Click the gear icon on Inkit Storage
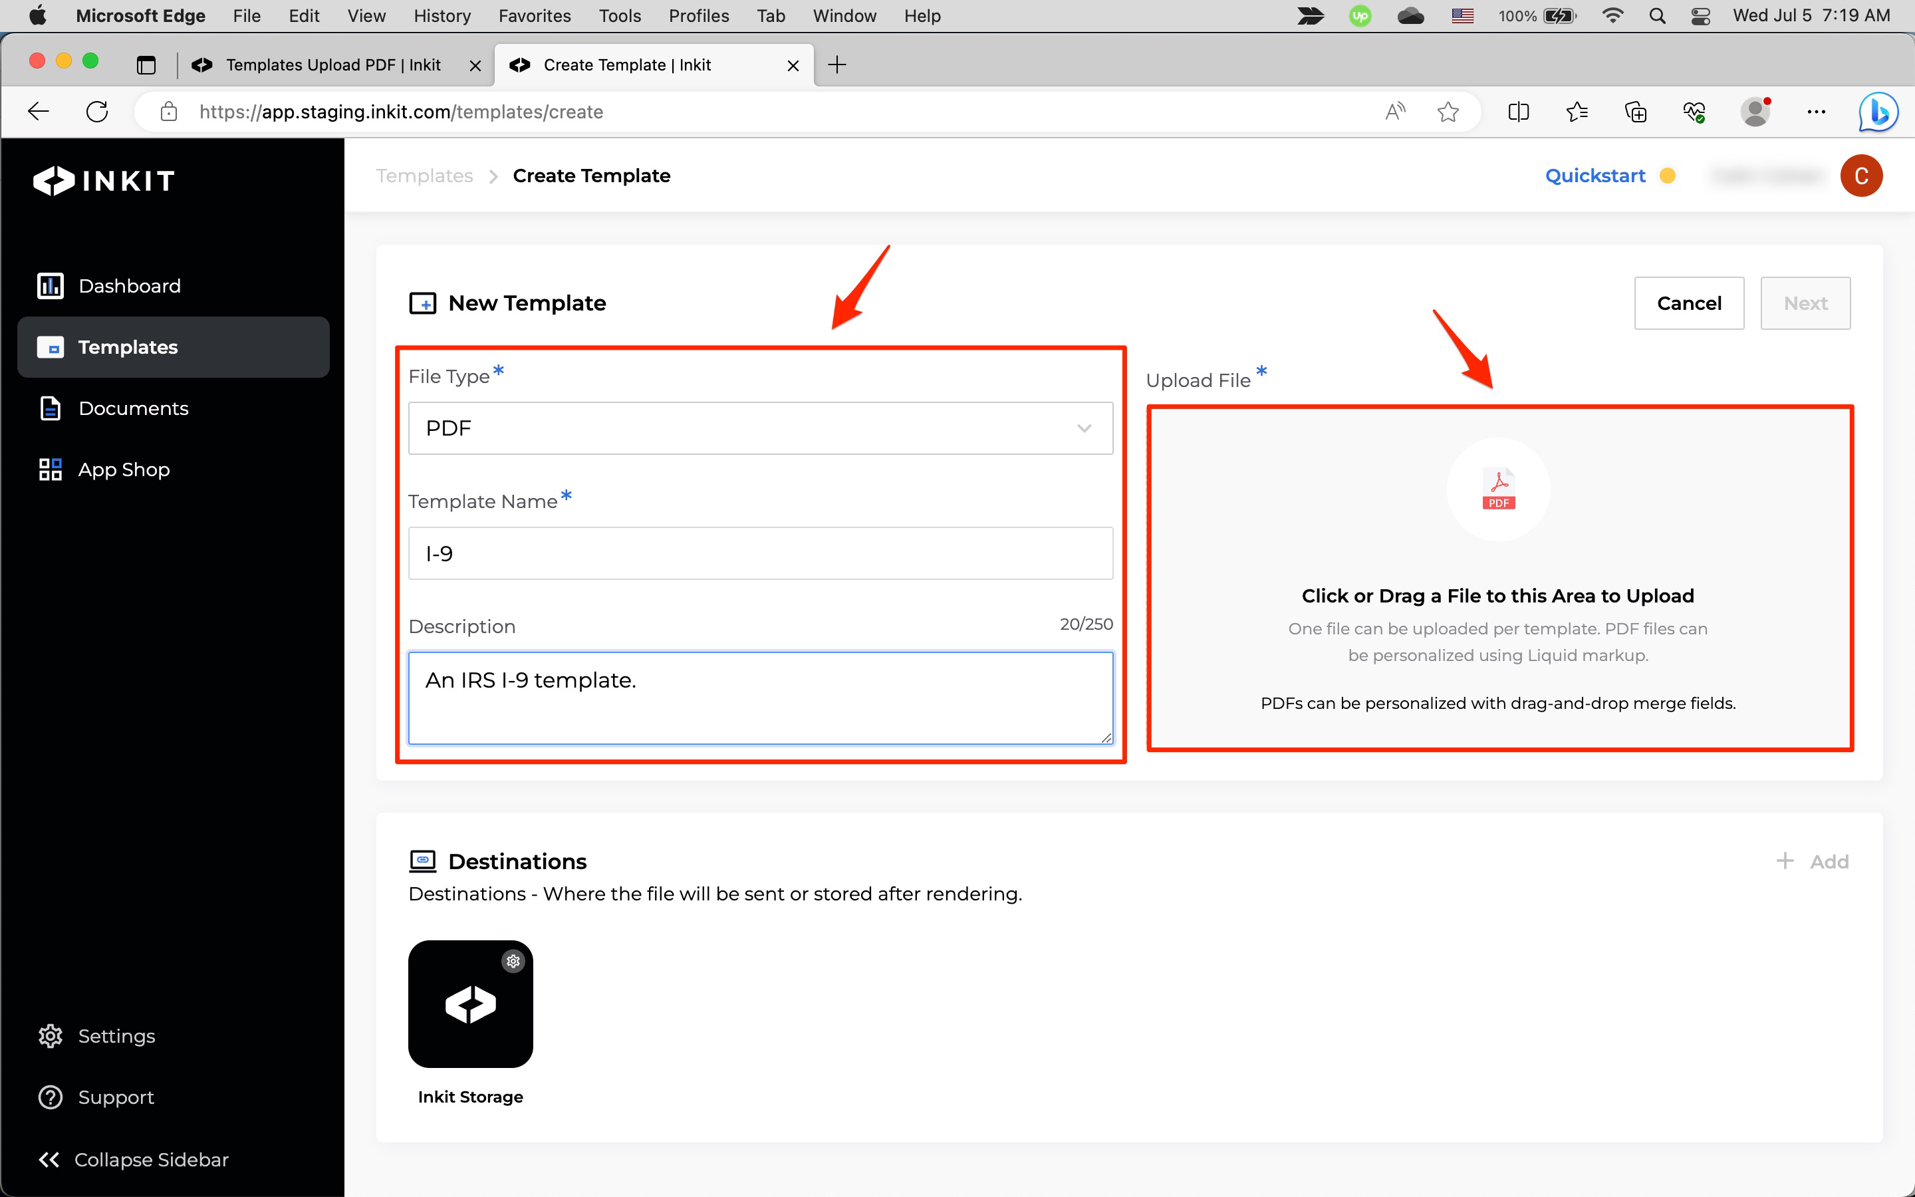 [x=513, y=961]
